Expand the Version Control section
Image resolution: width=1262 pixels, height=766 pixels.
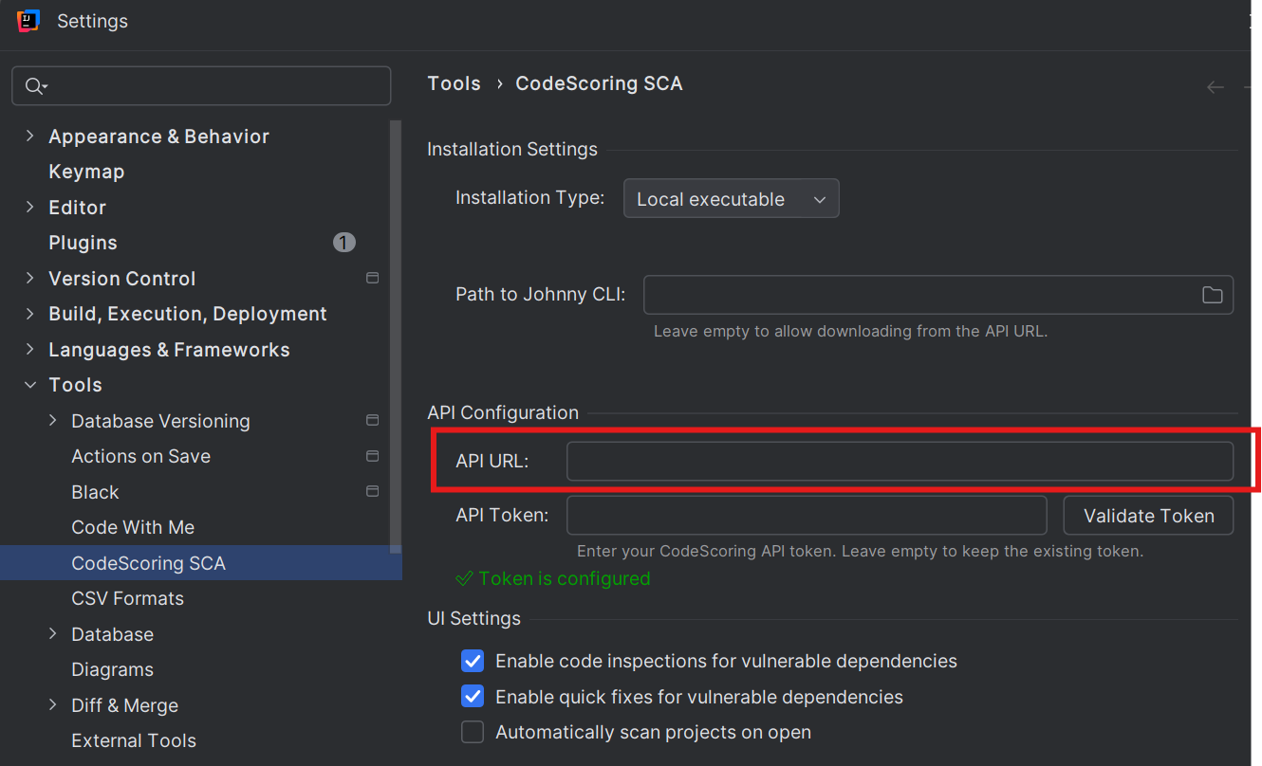pos(29,278)
